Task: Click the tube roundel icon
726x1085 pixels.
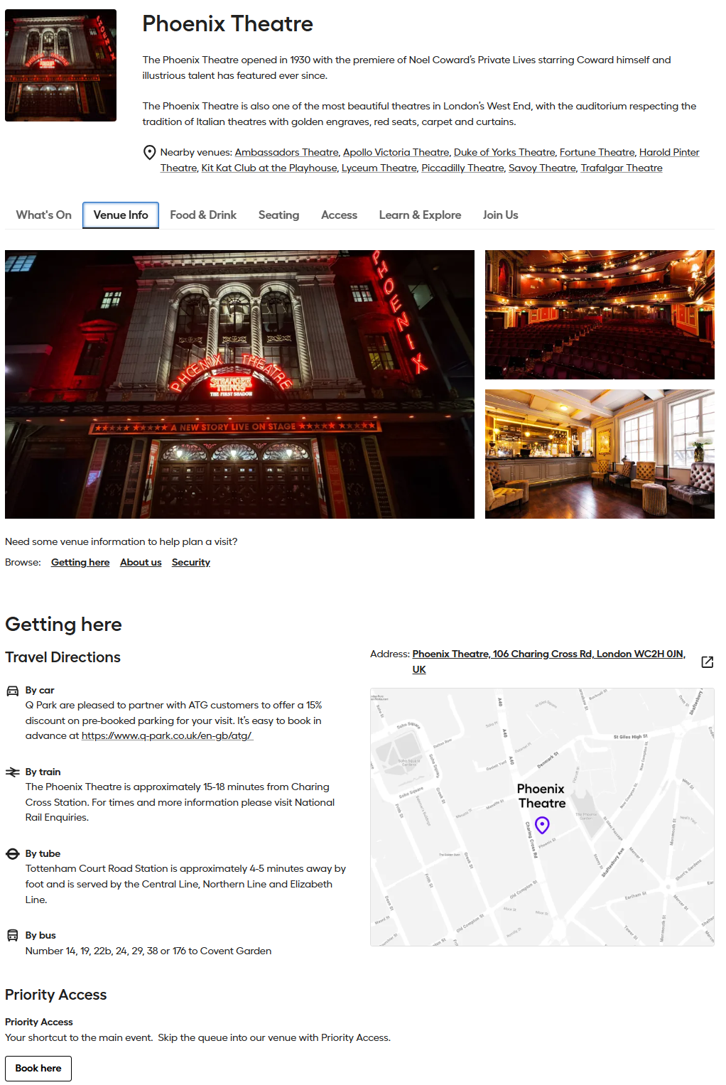Action: [13, 854]
